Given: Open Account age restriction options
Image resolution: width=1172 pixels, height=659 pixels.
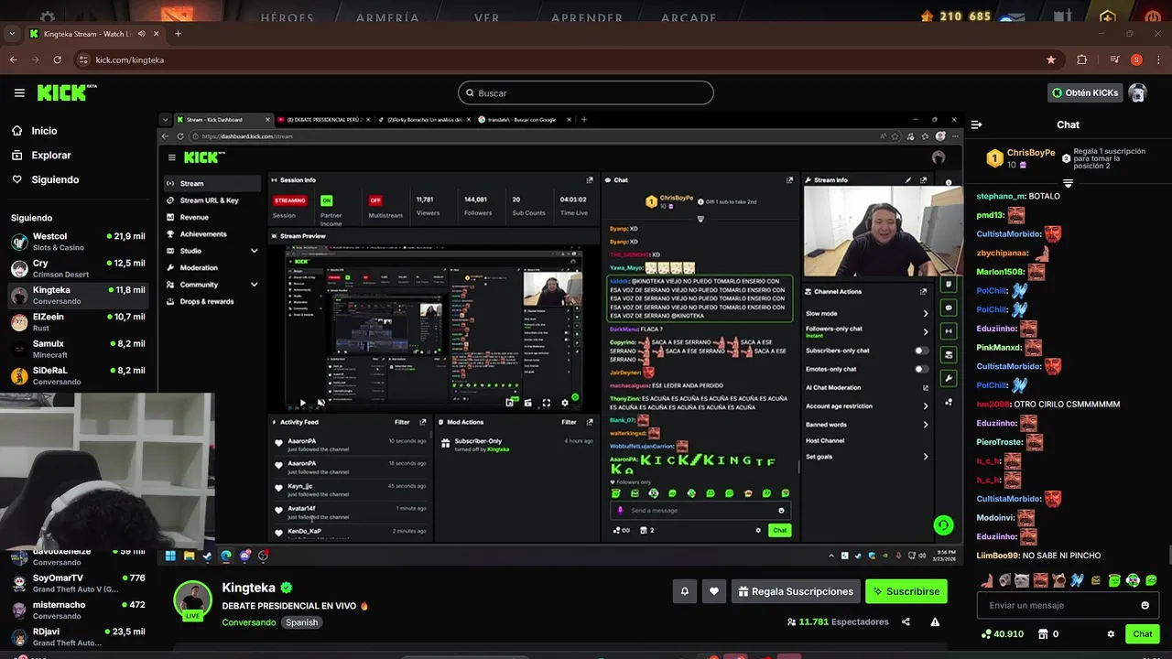Looking at the screenshot, I should [866, 406].
